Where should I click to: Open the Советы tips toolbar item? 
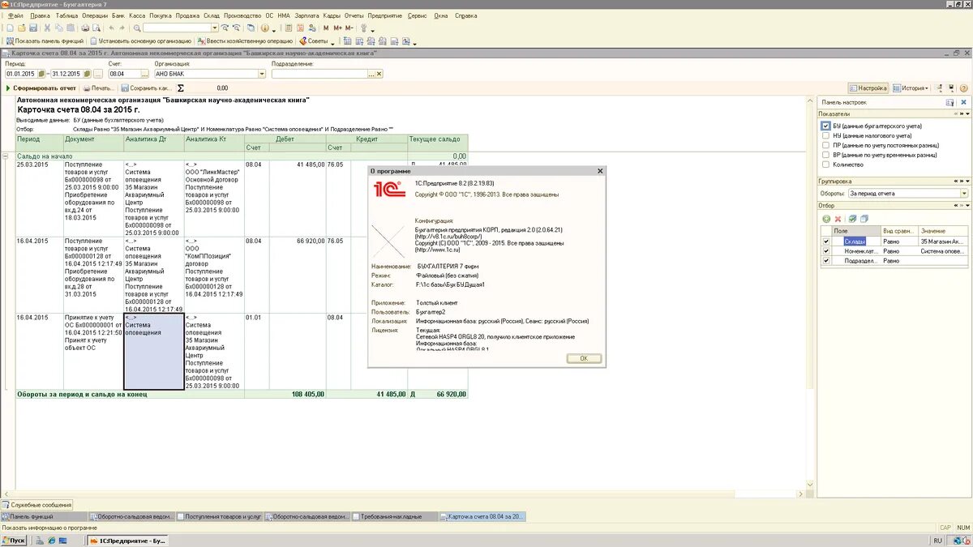pyautogui.click(x=315, y=41)
